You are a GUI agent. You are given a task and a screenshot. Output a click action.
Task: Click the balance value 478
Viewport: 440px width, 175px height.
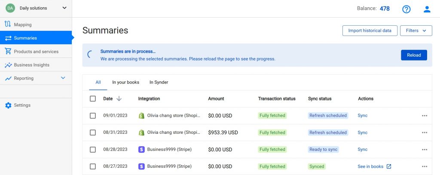(x=385, y=9)
